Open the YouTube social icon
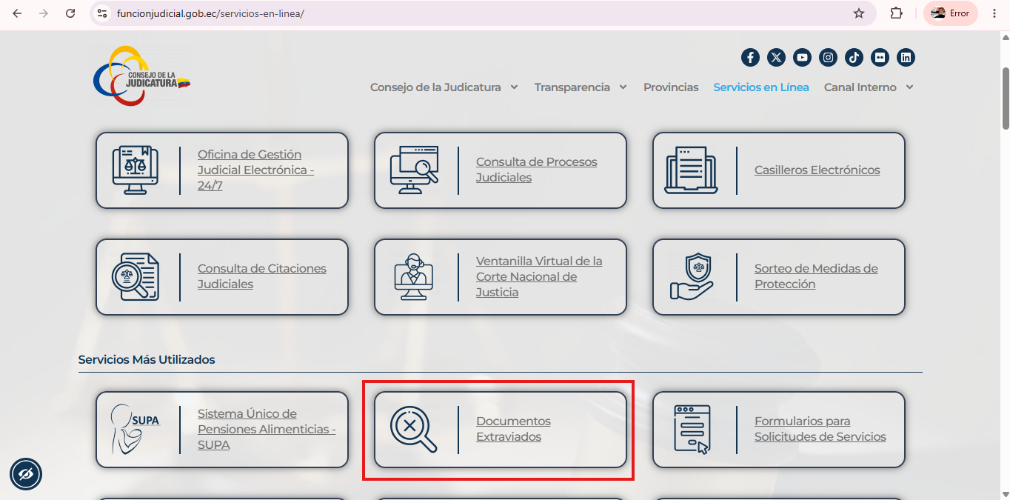Viewport: 1010px width, 500px height. pyautogui.click(x=802, y=57)
